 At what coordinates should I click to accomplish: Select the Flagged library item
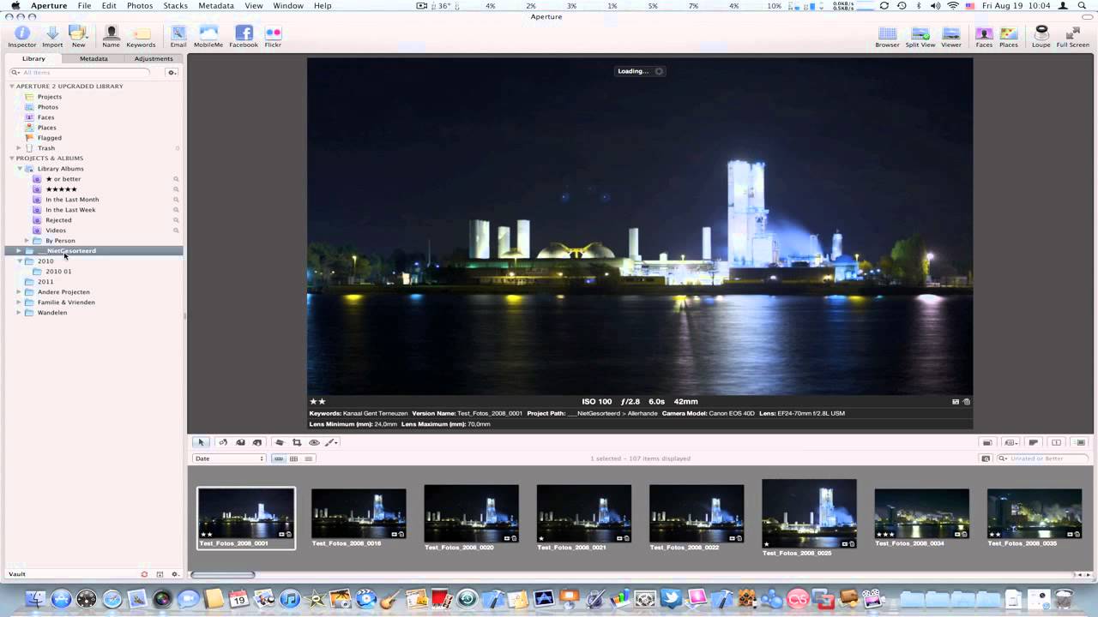click(49, 138)
